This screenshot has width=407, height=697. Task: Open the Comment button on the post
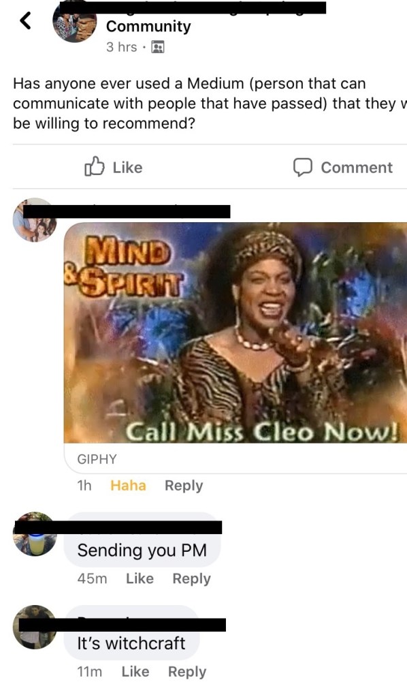pyautogui.click(x=342, y=168)
